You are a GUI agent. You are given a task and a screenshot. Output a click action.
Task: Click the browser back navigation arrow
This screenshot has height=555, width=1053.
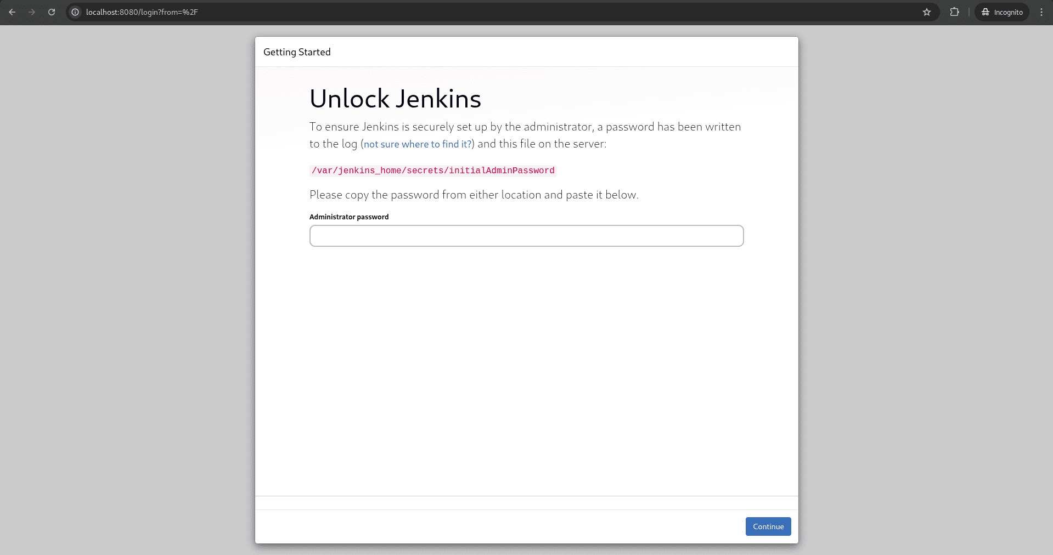tap(12, 12)
